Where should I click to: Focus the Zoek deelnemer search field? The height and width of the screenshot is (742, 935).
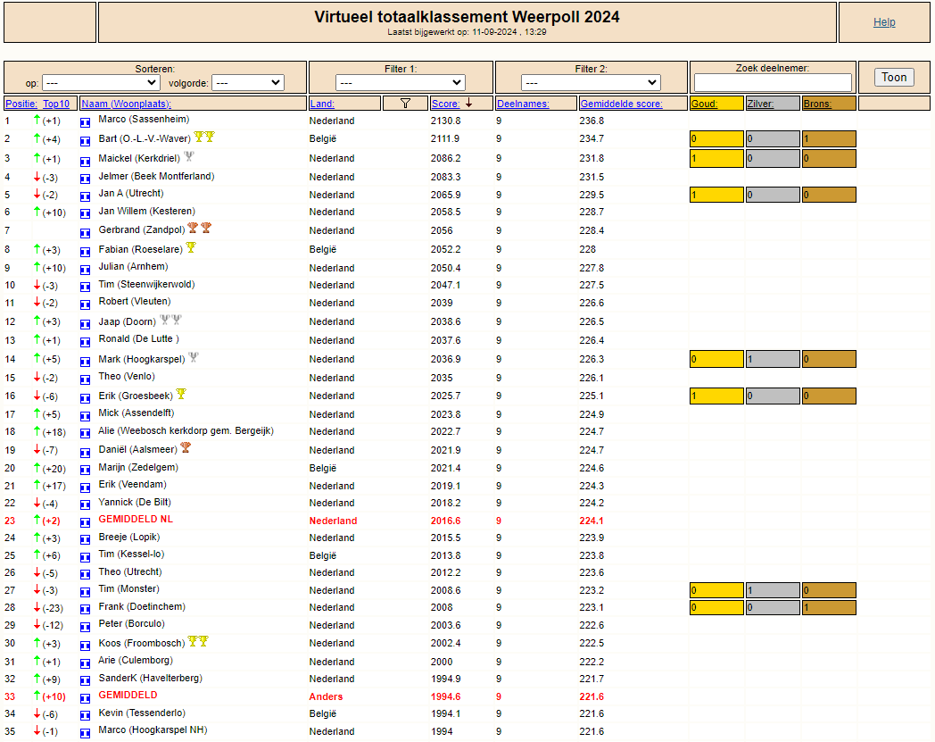point(773,82)
